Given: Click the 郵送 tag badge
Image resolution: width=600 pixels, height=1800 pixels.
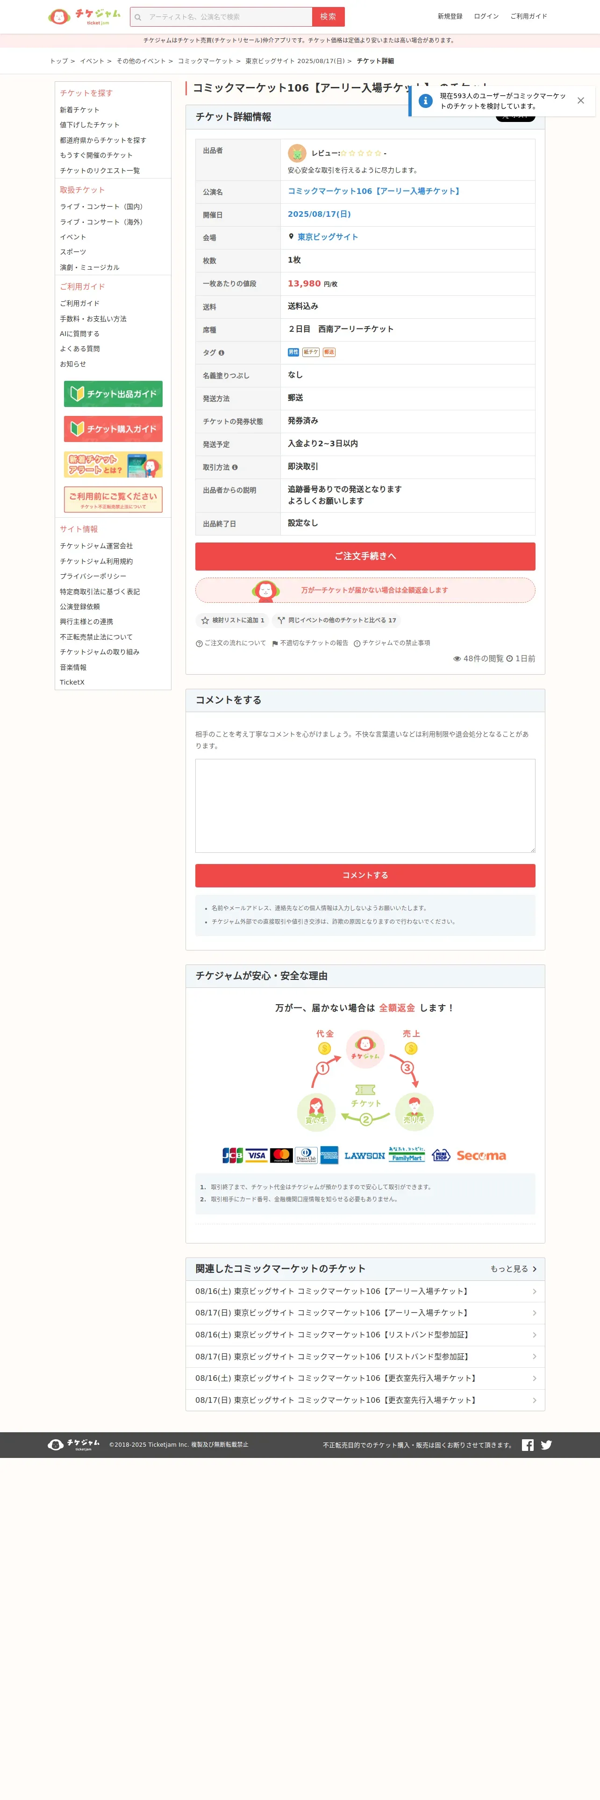Looking at the screenshot, I should click(x=329, y=352).
